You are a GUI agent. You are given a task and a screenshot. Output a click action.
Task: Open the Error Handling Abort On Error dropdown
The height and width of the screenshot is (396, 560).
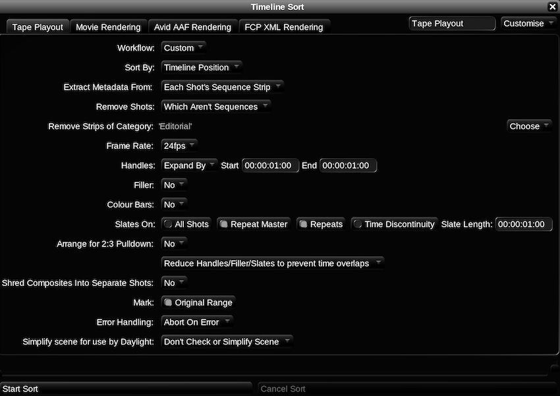(197, 322)
